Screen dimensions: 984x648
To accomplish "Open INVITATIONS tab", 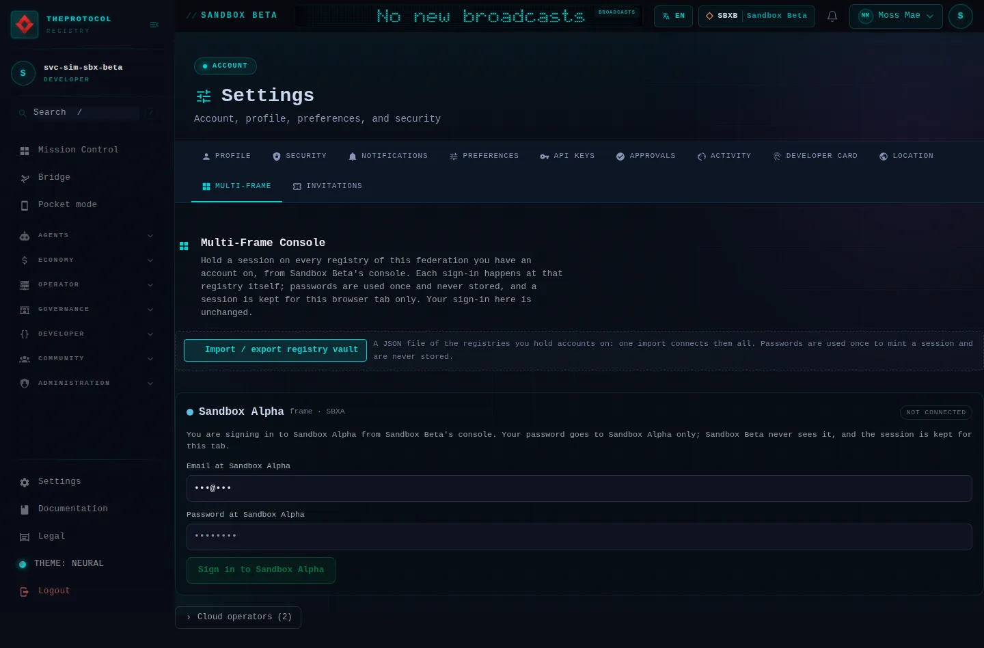I will point(327,187).
